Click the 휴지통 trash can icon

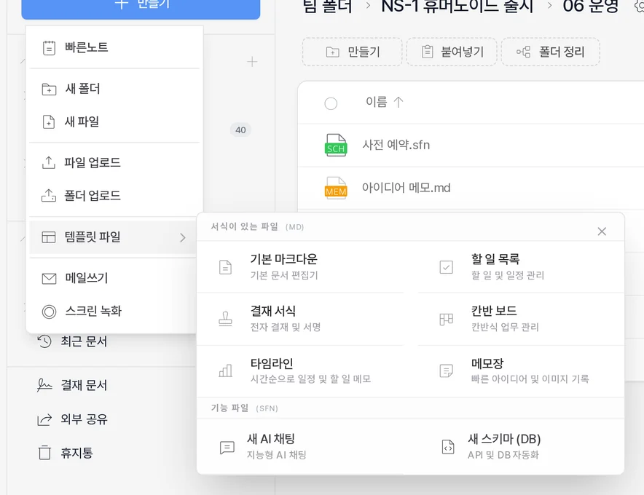tap(44, 453)
